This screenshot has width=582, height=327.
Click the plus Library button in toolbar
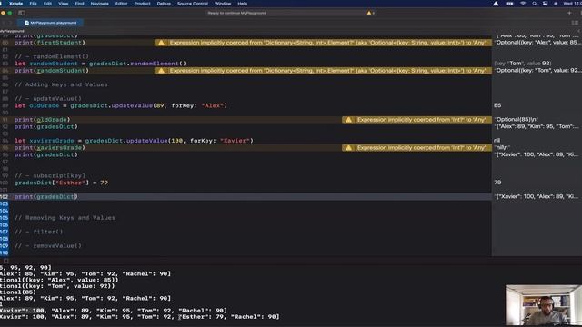[569, 13]
